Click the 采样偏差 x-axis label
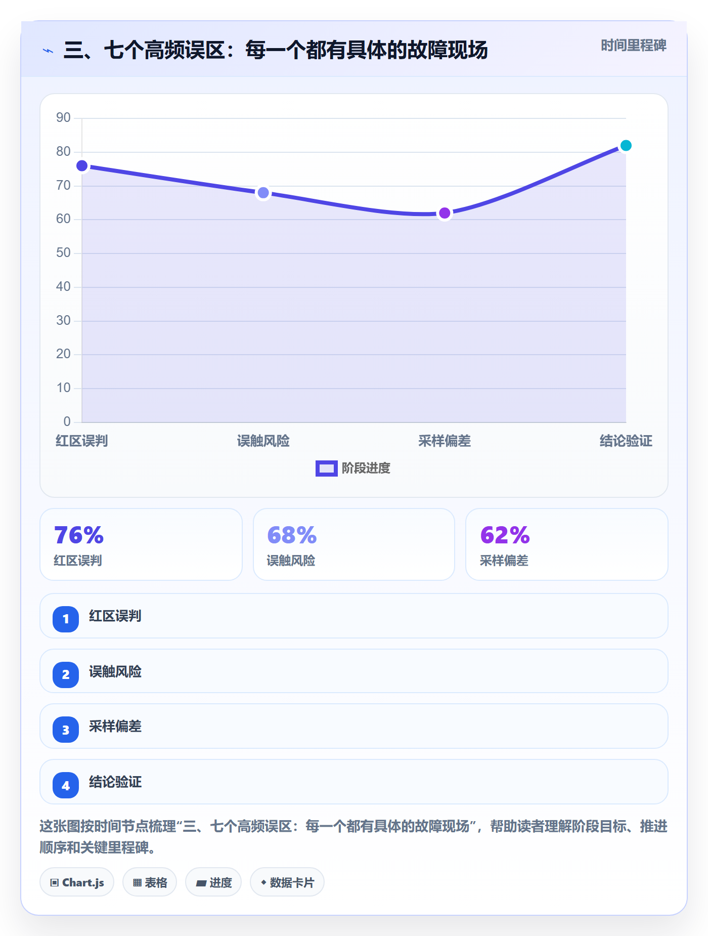The image size is (708, 936). pyautogui.click(x=445, y=441)
